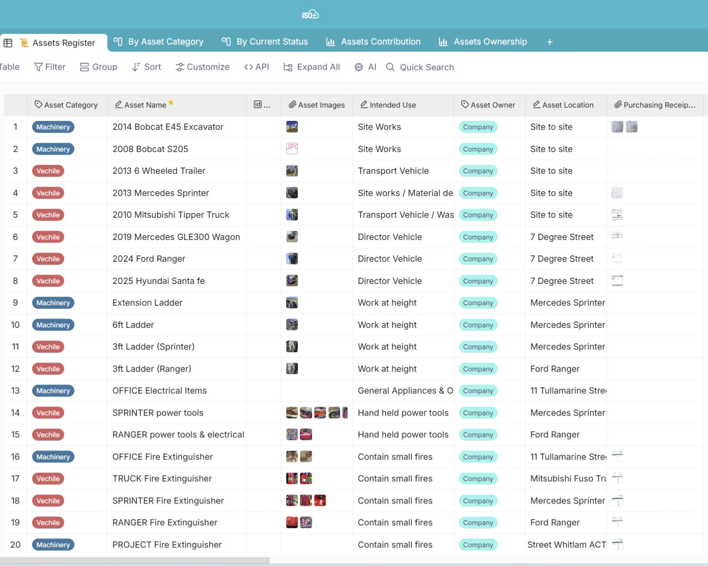708x566 pixels.
Task: Click the Quick Search field
Action: coord(426,67)
